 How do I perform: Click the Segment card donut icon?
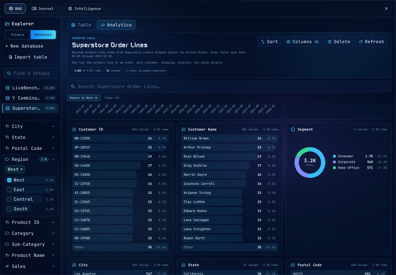pyautogui.click(x=293, y=130)
